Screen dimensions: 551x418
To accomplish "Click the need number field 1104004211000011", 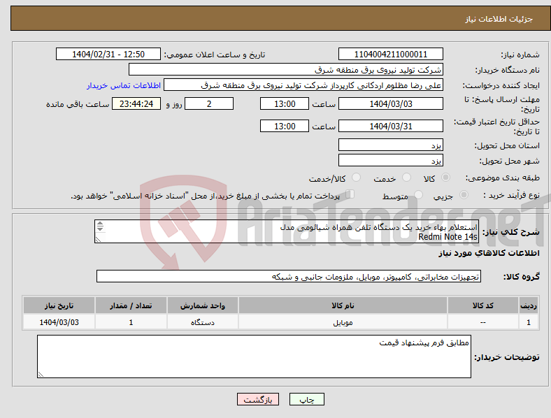I will click(x=391, y=54).
